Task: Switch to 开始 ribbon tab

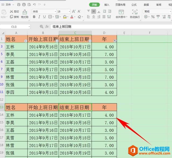Action: click(94, 5)
